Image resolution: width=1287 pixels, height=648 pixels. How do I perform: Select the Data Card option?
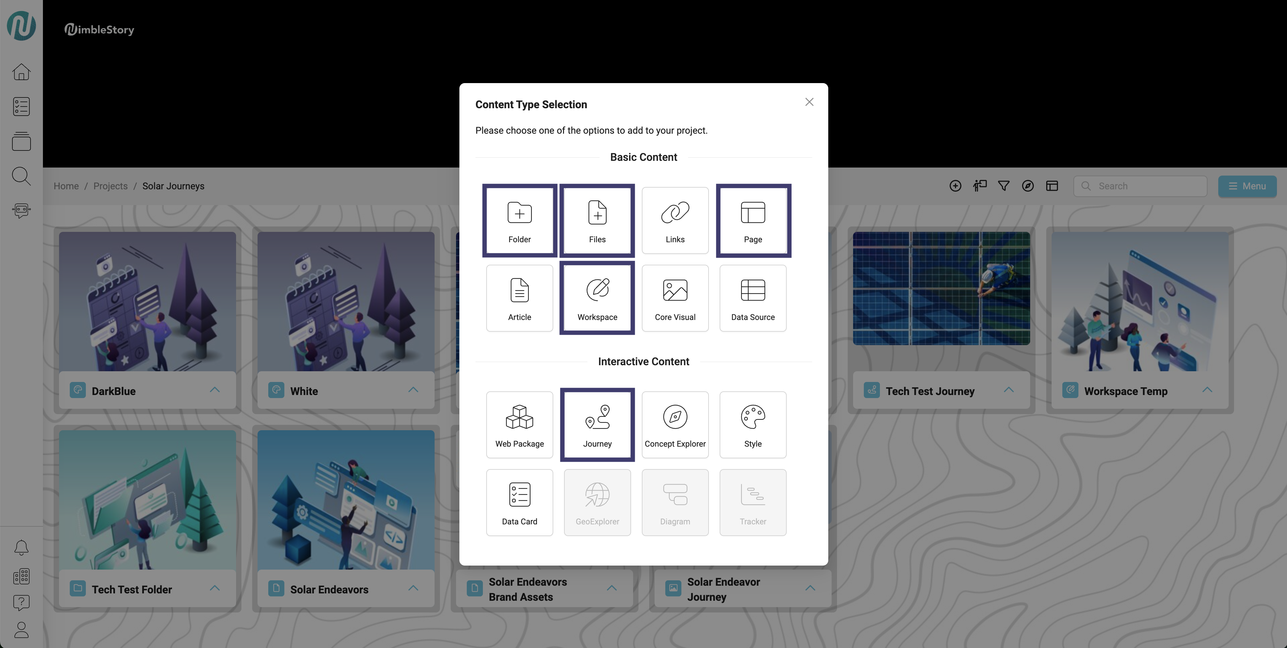(519, 502)
